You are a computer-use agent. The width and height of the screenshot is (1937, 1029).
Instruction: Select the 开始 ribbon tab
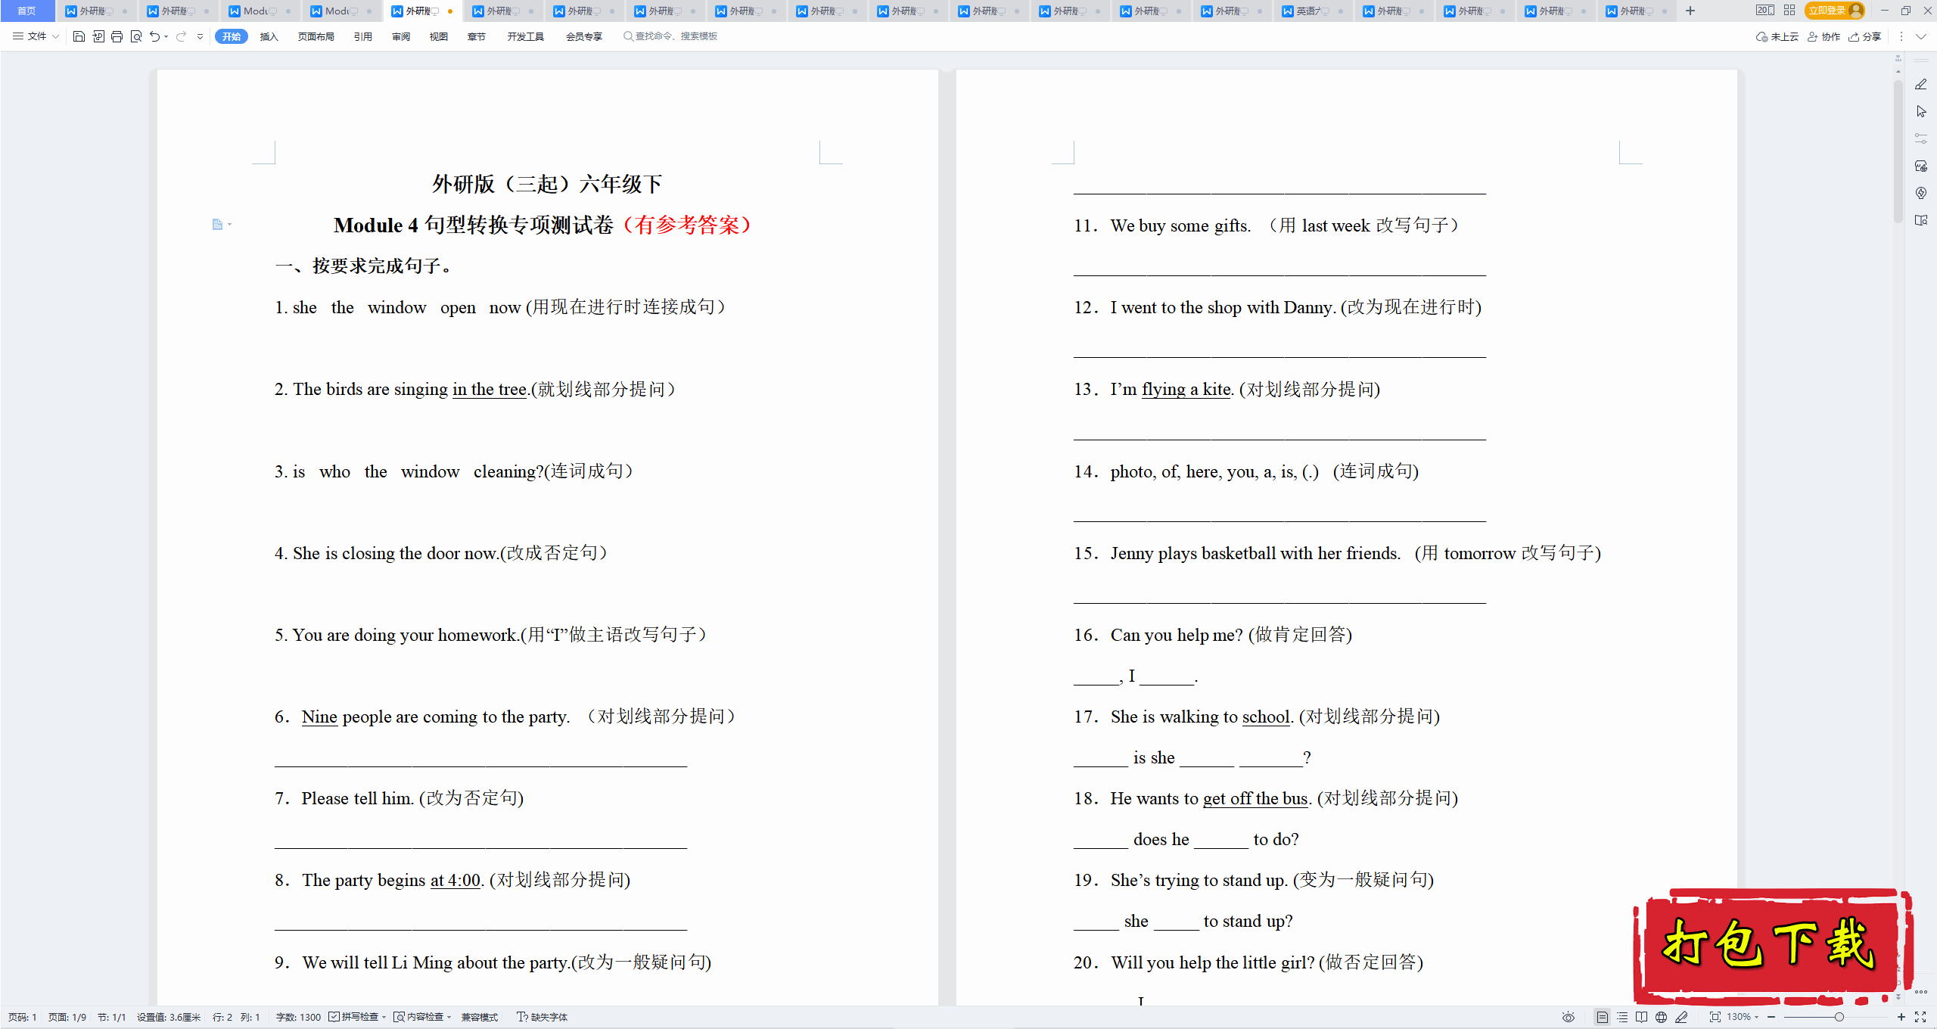[x=232, y=36]
